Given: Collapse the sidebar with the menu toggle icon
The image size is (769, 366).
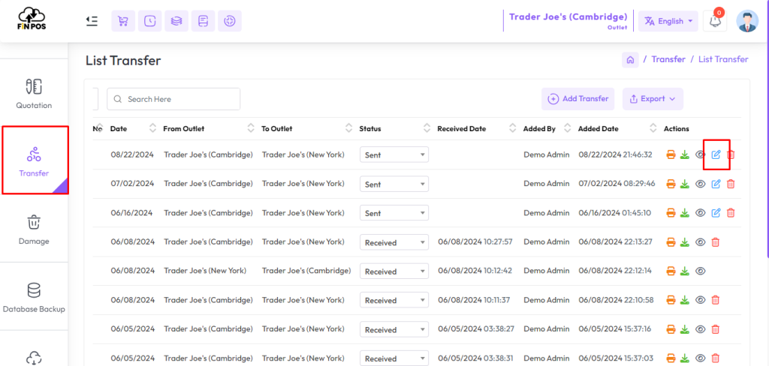Looking at the screenshot, I should click(91, 20).
